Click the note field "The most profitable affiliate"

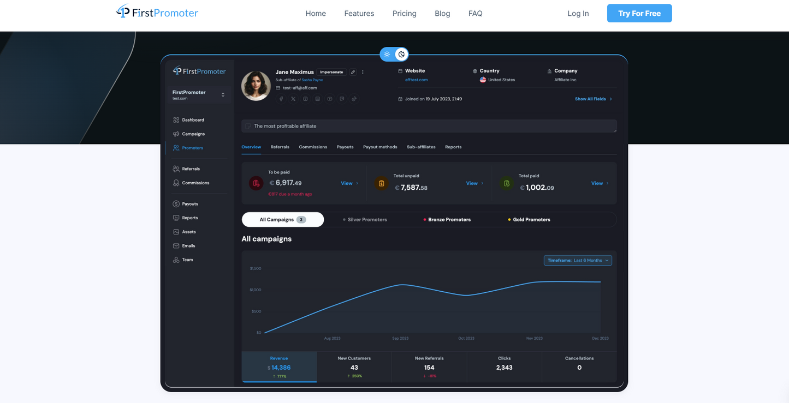(429, 126)
